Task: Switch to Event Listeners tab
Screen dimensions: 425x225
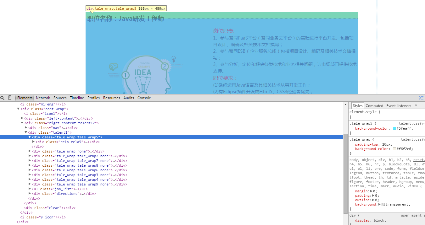Action: pyautogui.click(x=399, y=106)
